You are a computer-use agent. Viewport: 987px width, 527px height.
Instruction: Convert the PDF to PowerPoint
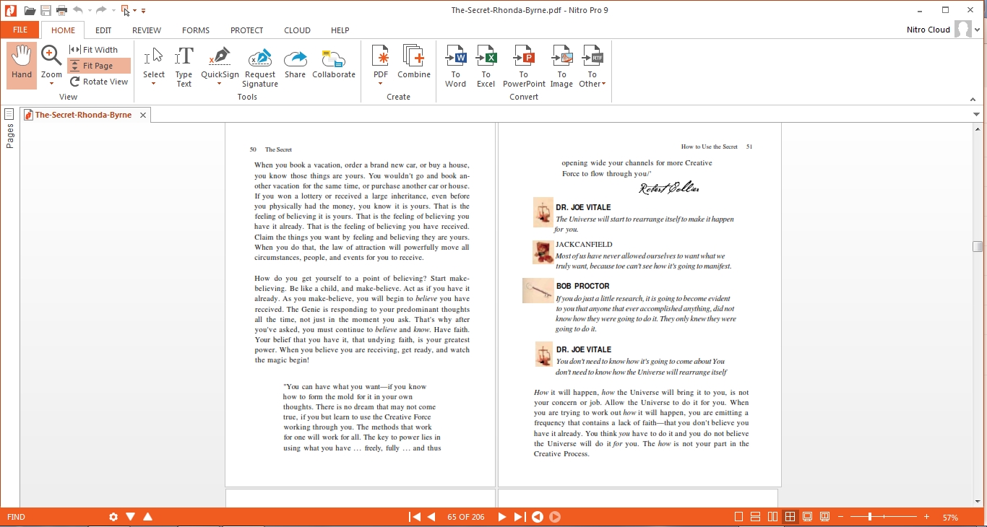pyautogui.click(x=524, y=66)
